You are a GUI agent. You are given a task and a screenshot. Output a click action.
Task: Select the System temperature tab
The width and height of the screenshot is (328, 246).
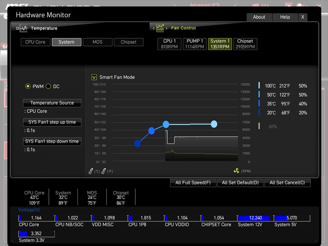(66, 42)
